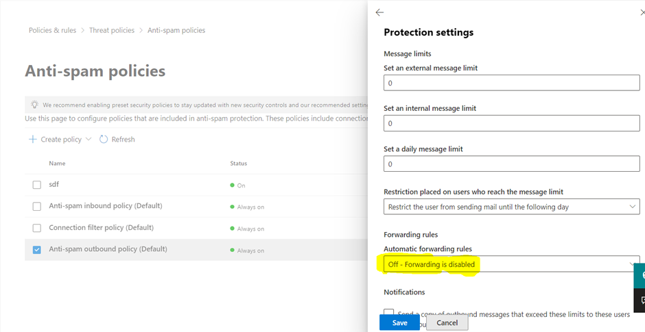Close the Protection settings flyout panel
This screenshot has height=332, width=645.
(643, 13)
